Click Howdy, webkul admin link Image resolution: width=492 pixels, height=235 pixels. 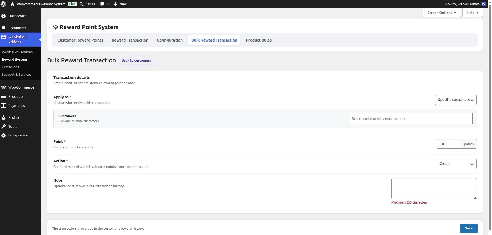[462, 4]
